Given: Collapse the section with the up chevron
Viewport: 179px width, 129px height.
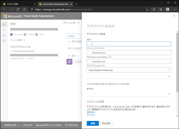Looking at the screenshot, I should (169, 76).
